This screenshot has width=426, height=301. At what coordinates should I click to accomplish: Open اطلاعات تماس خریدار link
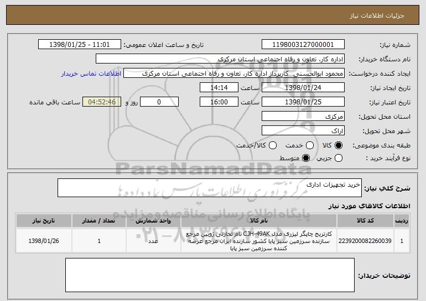pyautogui.click(x=91, y=73)
